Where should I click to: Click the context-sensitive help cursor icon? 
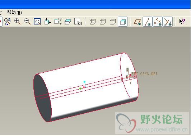click(182, 22)
